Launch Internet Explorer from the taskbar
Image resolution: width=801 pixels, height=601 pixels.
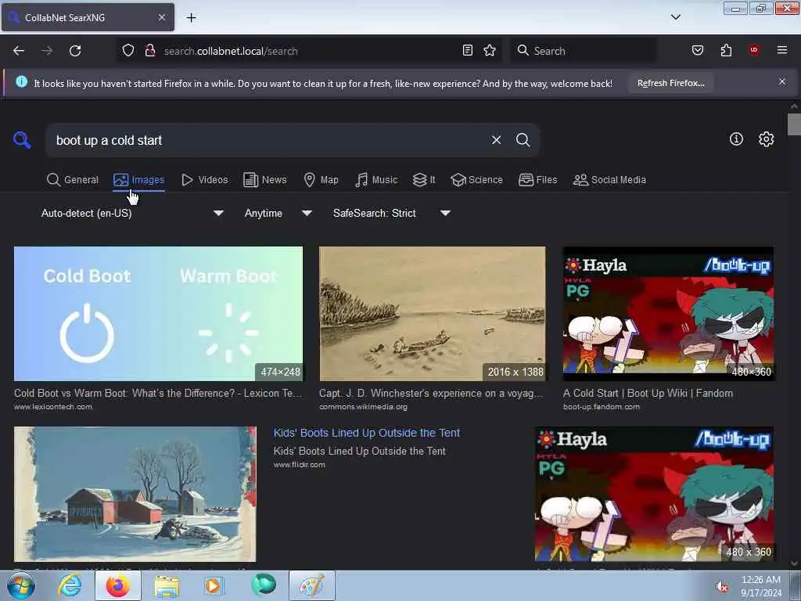click(70, 585)
